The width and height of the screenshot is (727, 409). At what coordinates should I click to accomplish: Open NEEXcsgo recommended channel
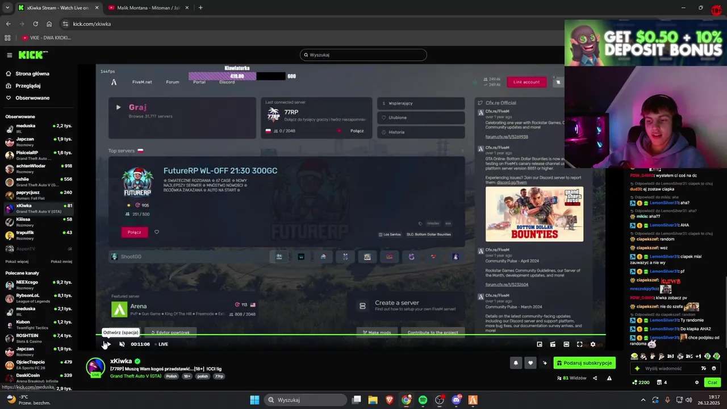(x=39, y=285)
